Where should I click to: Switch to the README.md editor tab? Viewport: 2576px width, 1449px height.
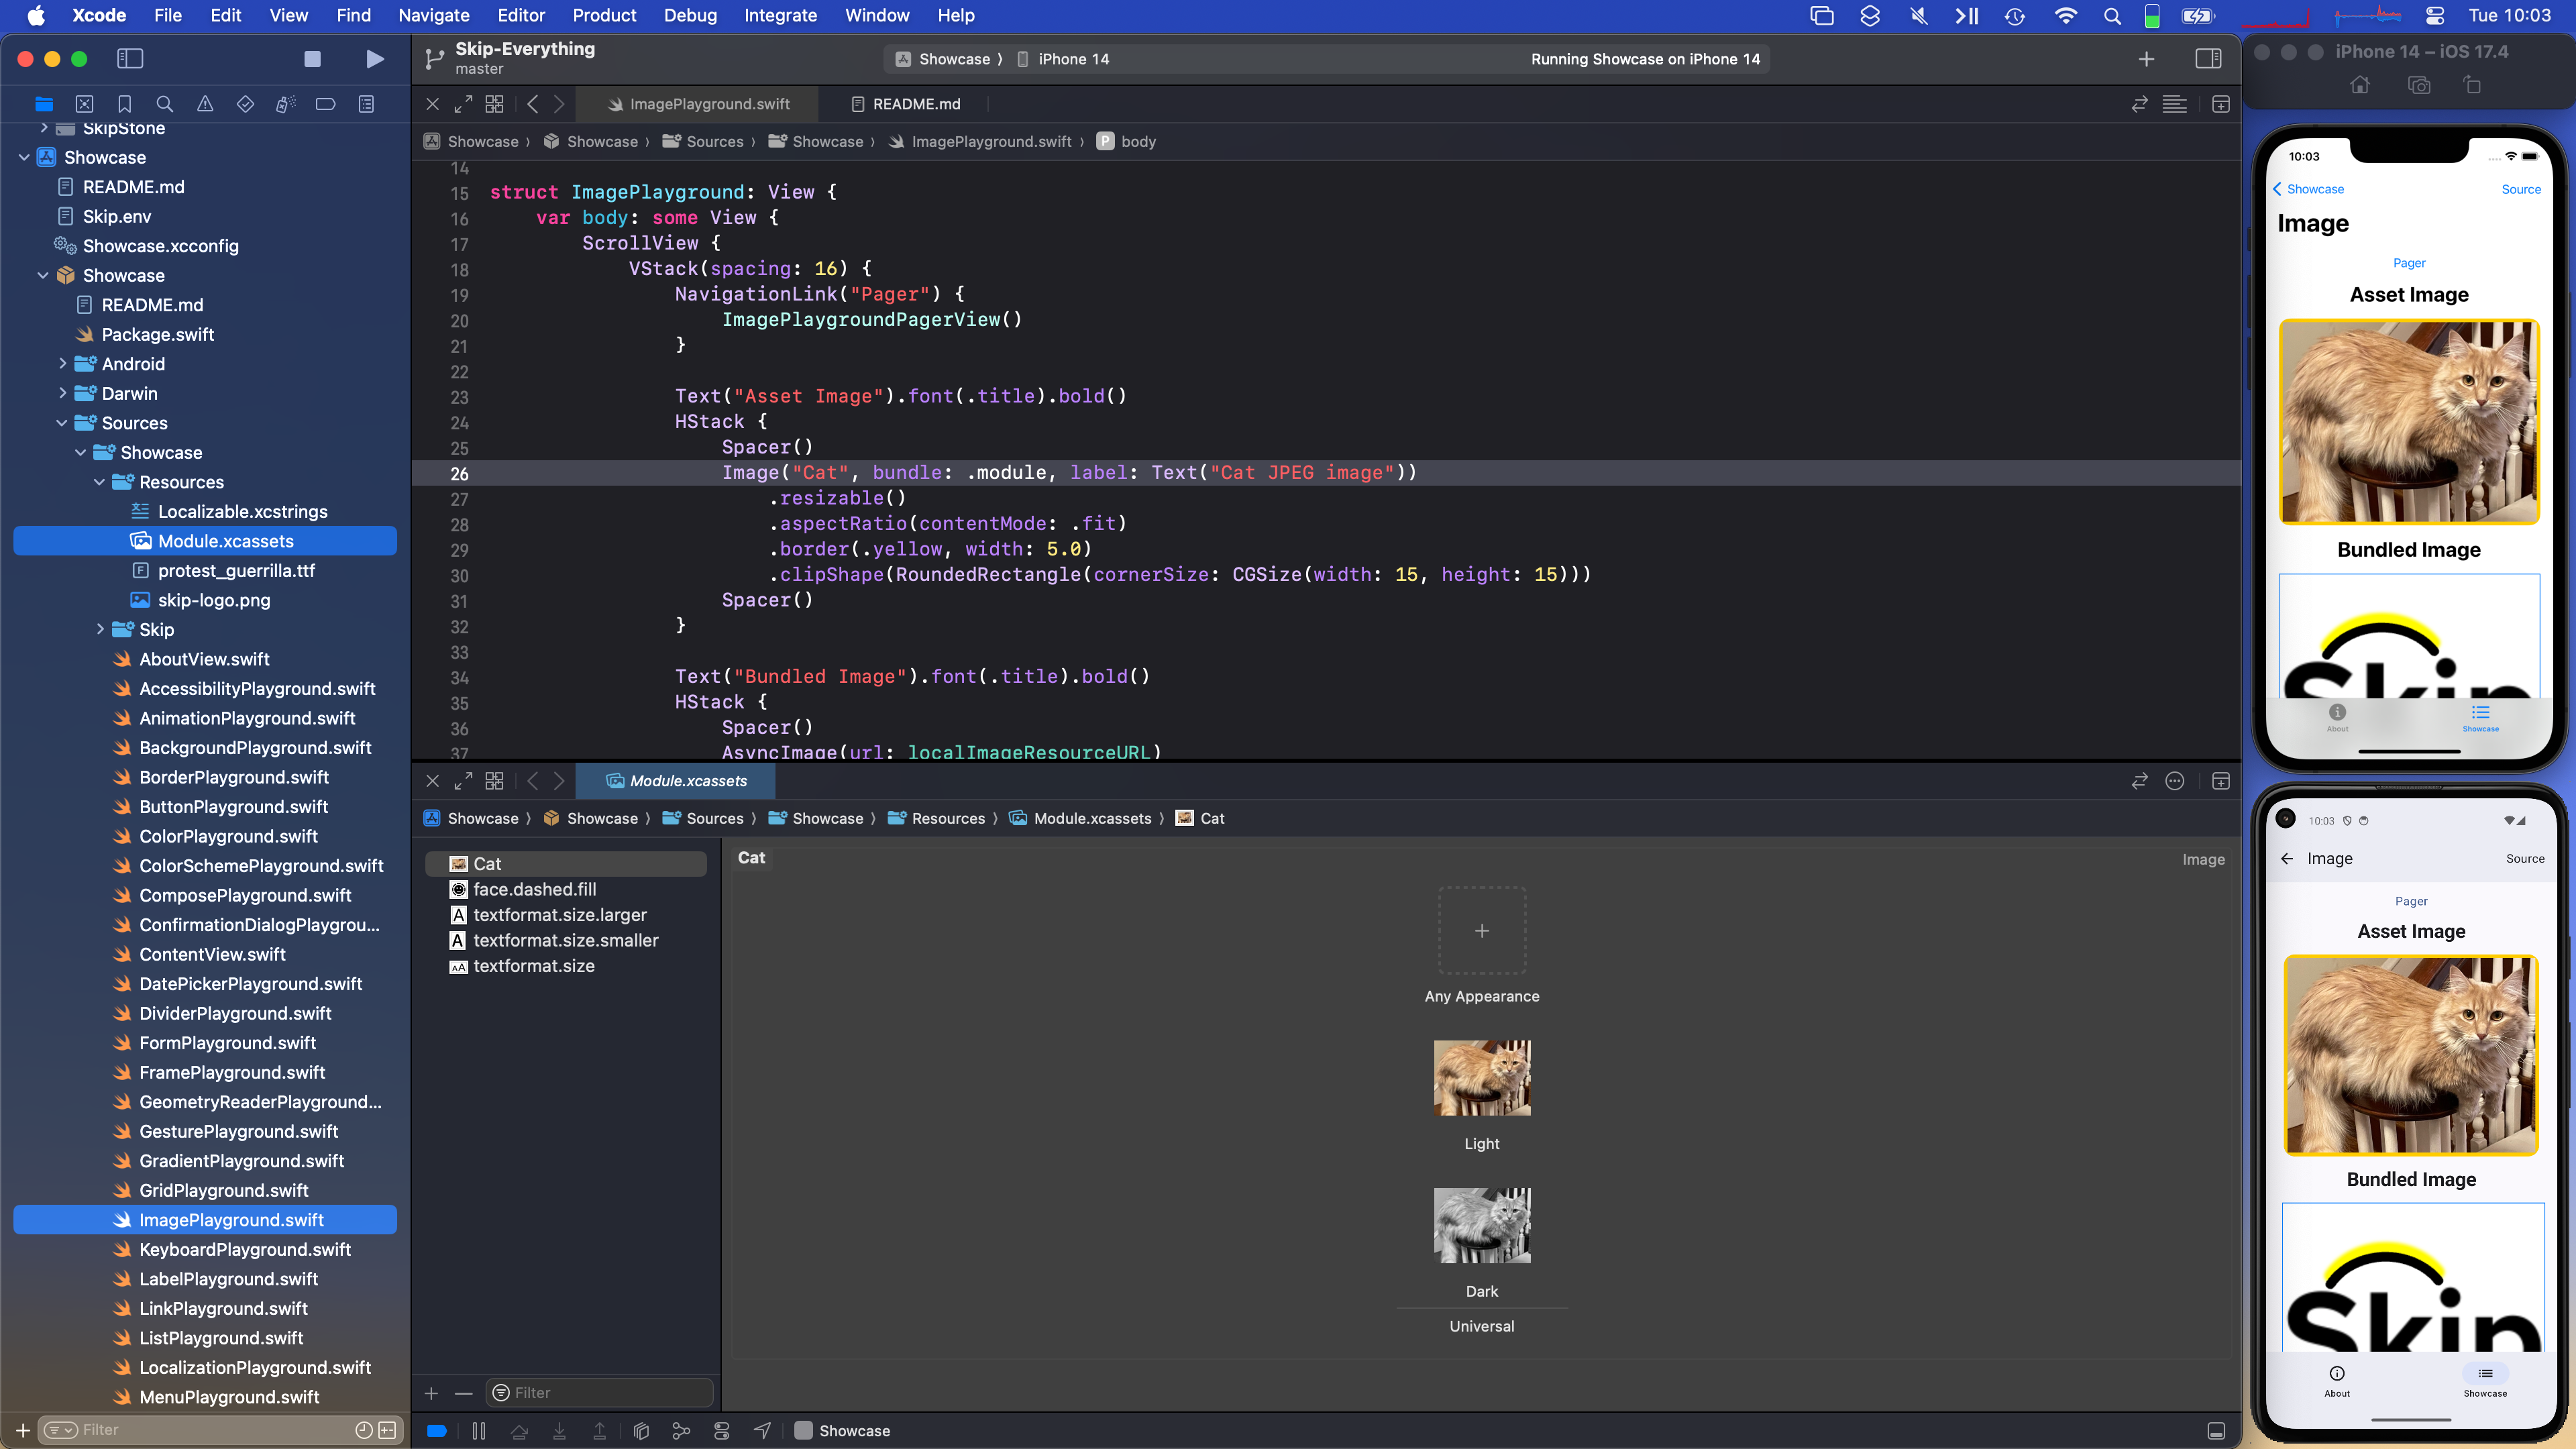905,104
